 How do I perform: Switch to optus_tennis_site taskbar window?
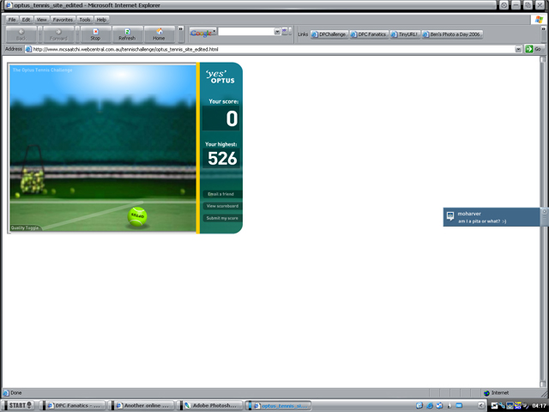click(x=279, y=406)
